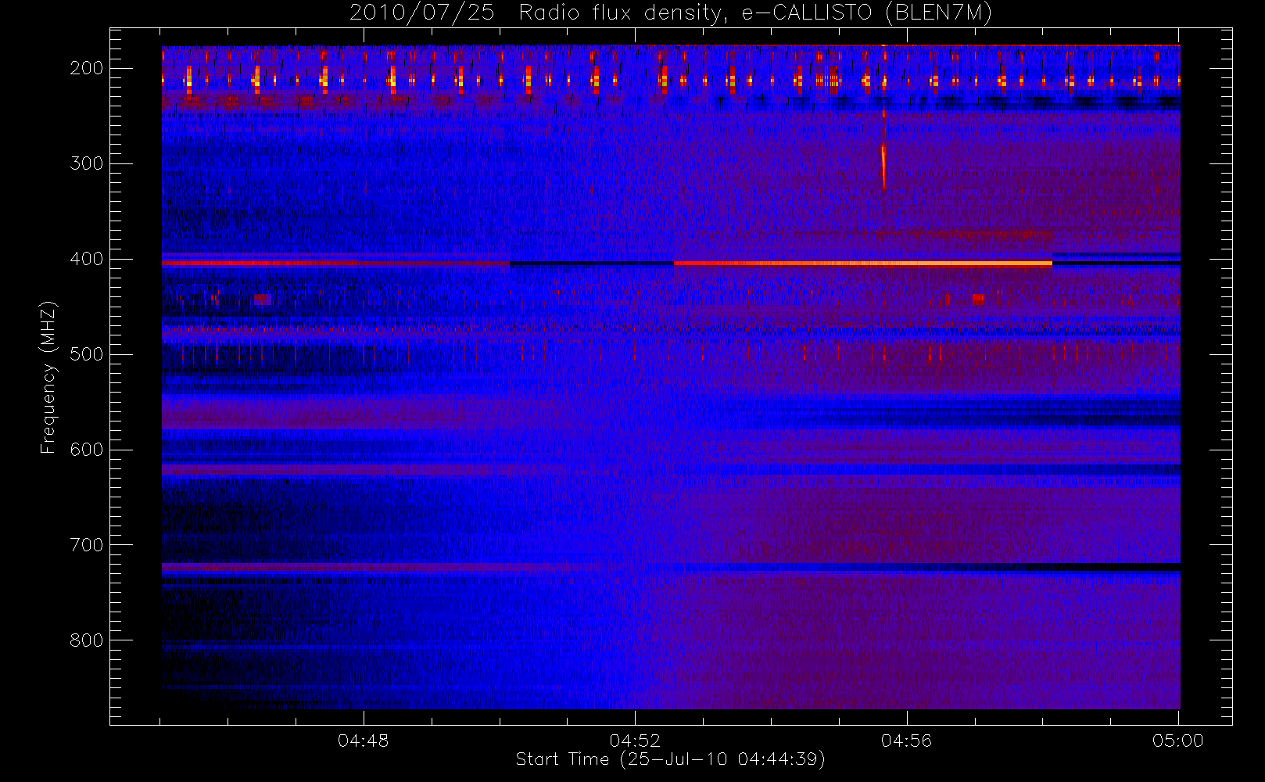1265x782 pixels.
Task: Click the 600 frequency tick label
Action: (x=87, y=450)
